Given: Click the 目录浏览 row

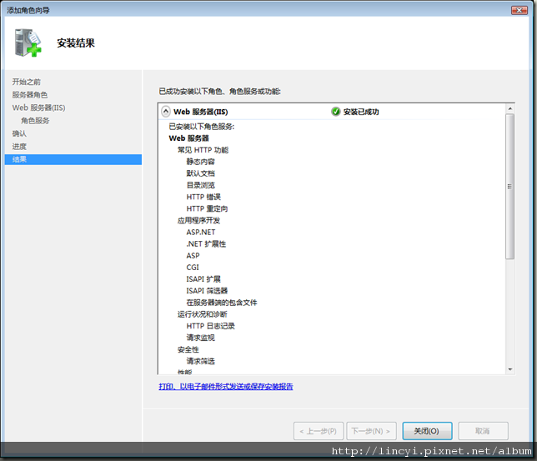Looking at the screenshot, I should point(200,185).
